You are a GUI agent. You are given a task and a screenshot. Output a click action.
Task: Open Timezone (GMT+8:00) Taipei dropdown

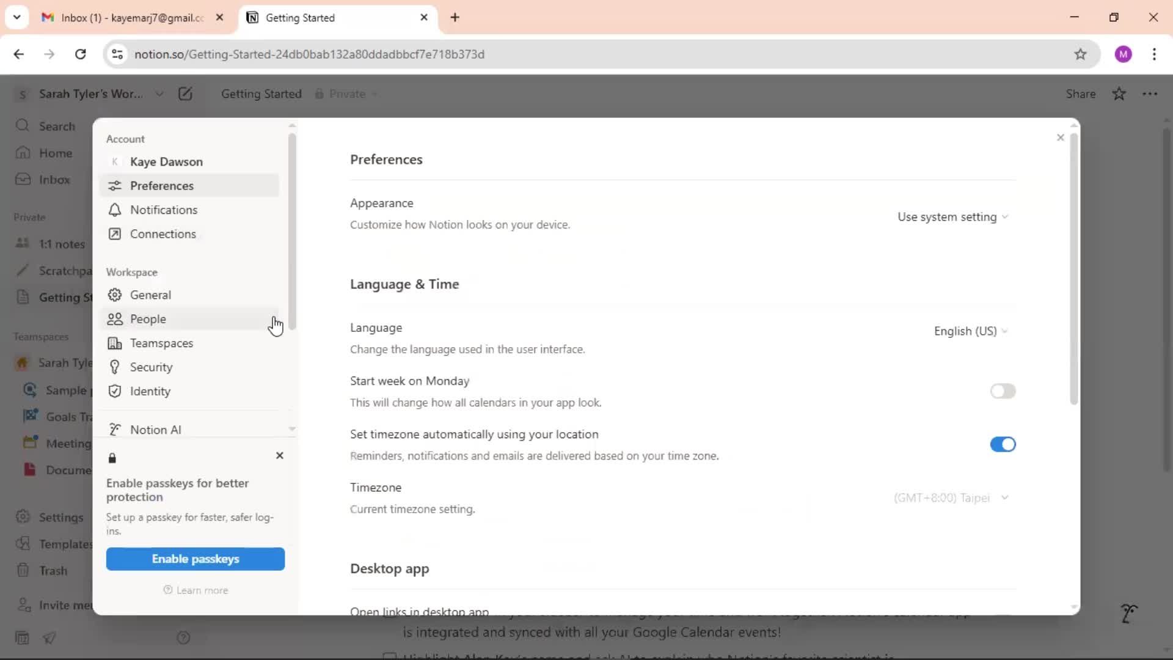click(951, 497)
